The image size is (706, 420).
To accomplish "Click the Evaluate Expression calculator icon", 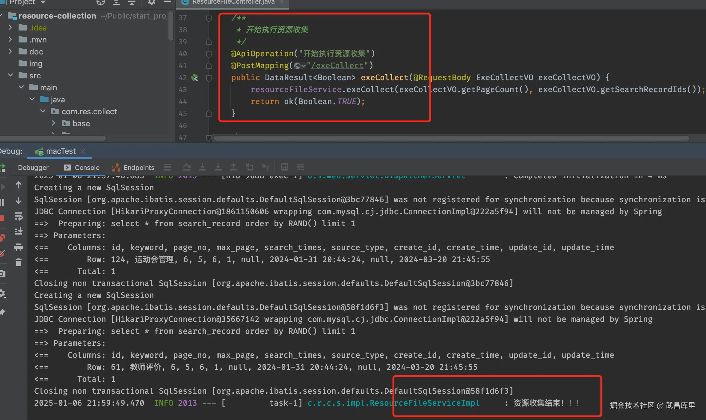I will click(284, 167).
